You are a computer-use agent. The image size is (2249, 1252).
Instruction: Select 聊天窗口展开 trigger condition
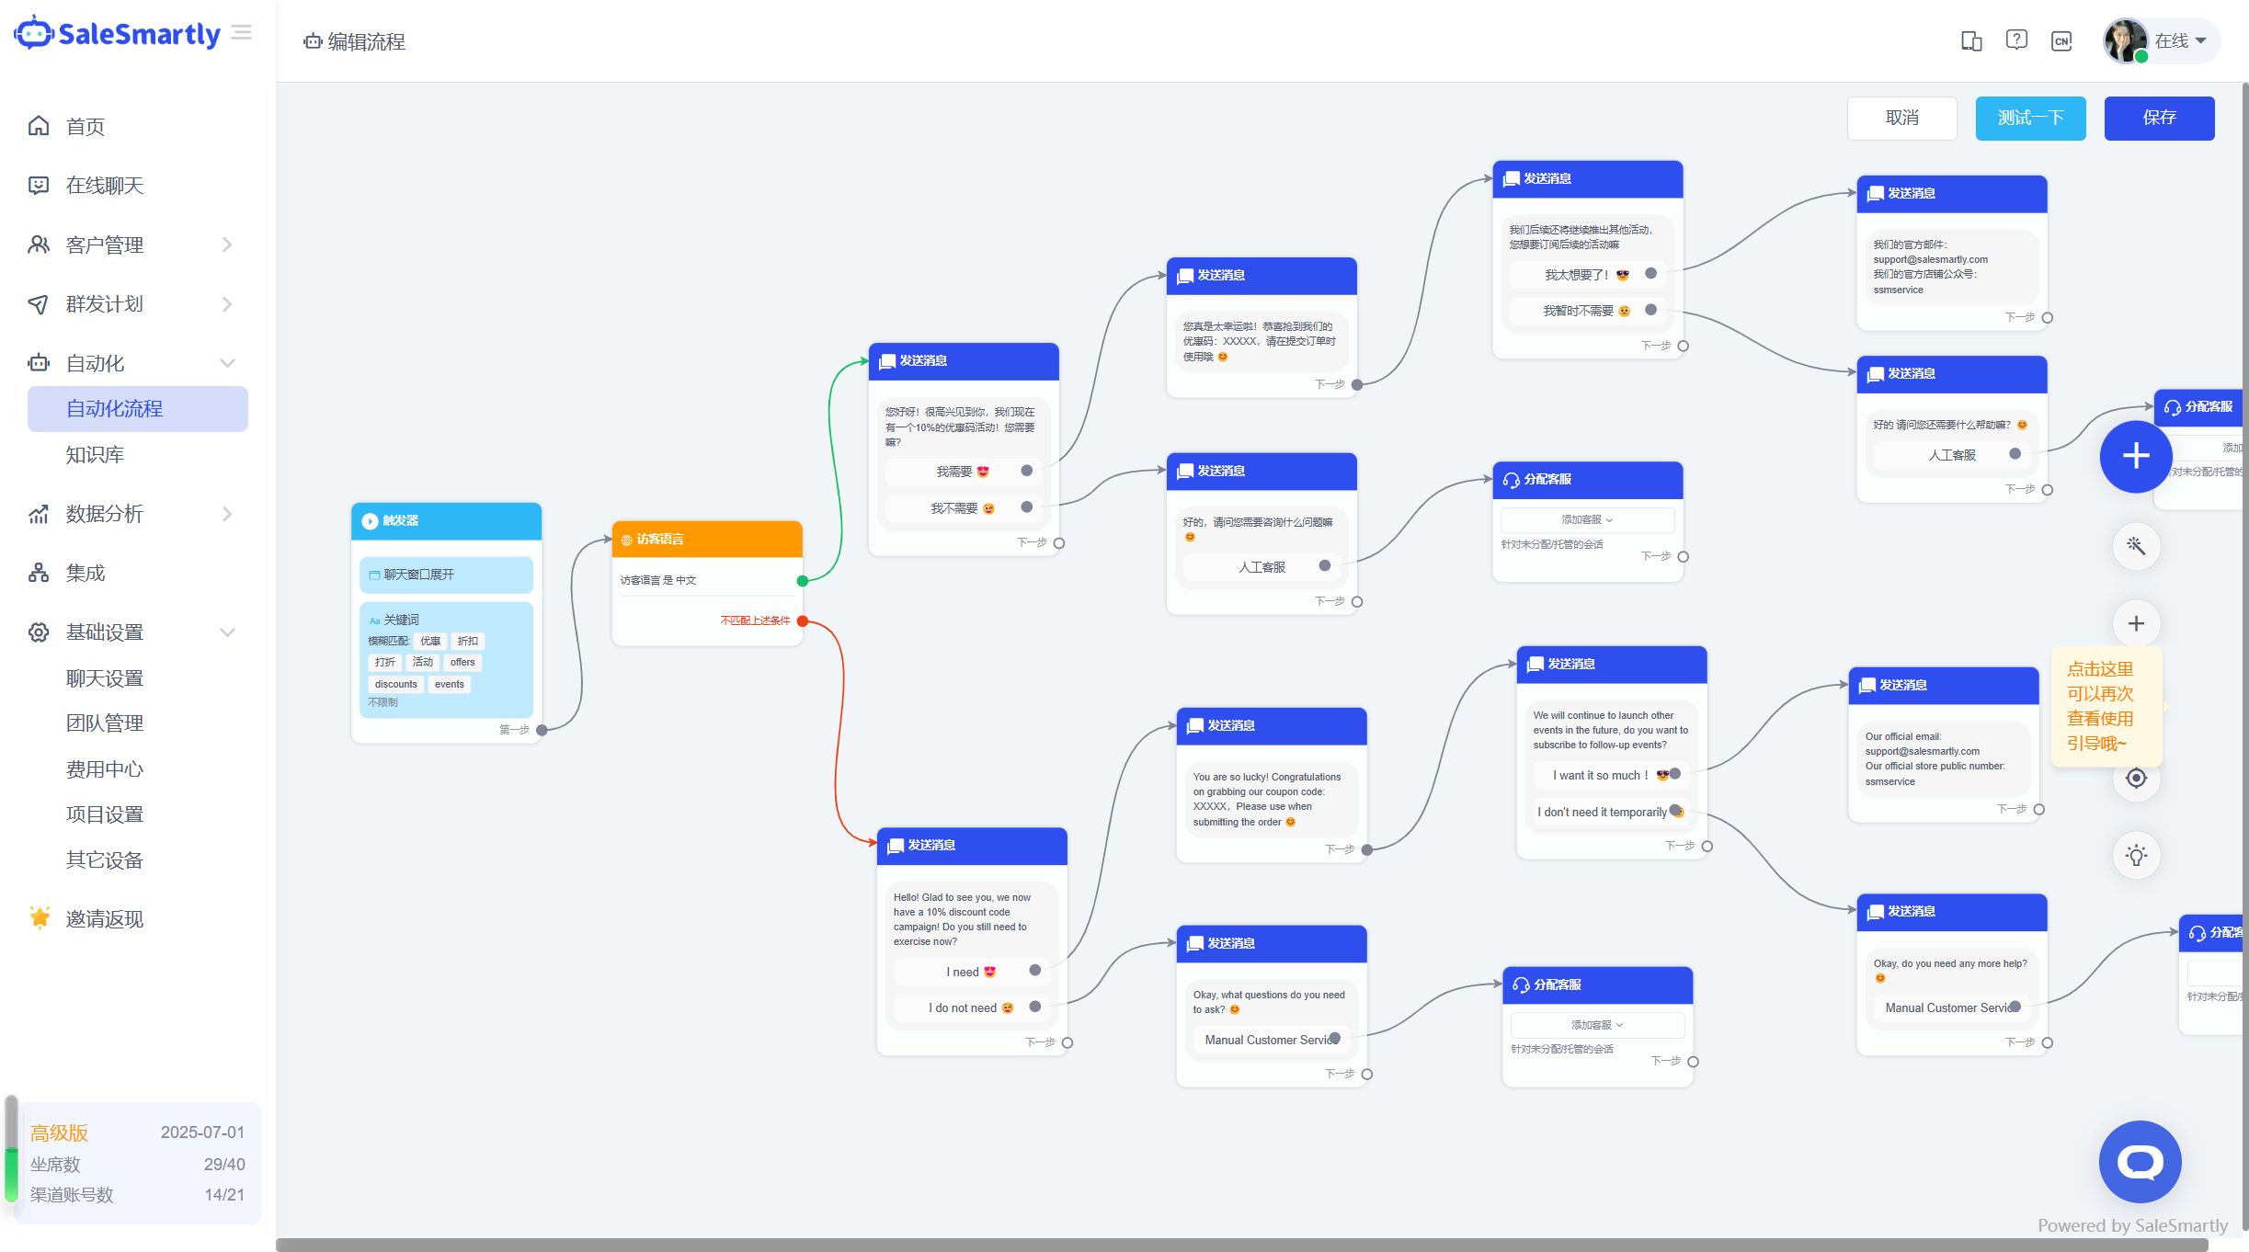click(x=446, y=575)
